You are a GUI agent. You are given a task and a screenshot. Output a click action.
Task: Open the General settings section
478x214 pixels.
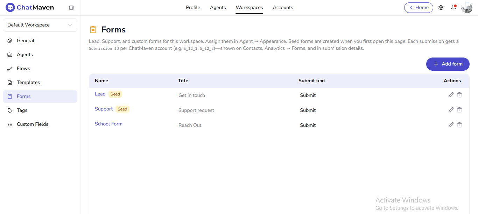click(25, 40)
